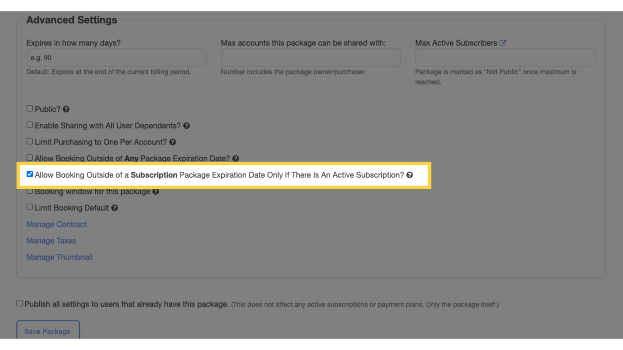Enable the Public checkbox
This screenshot has width=623, height=350.
pyautogui.click(x=29, y=108)
